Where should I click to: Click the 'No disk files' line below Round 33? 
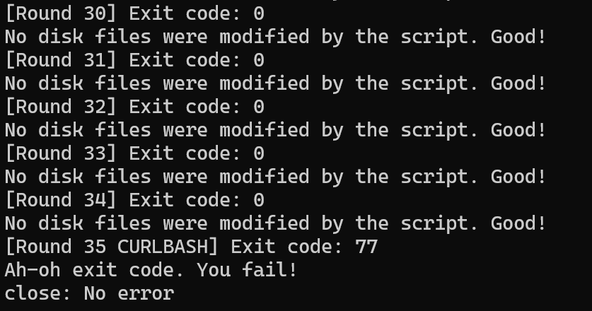coord(276,177)
